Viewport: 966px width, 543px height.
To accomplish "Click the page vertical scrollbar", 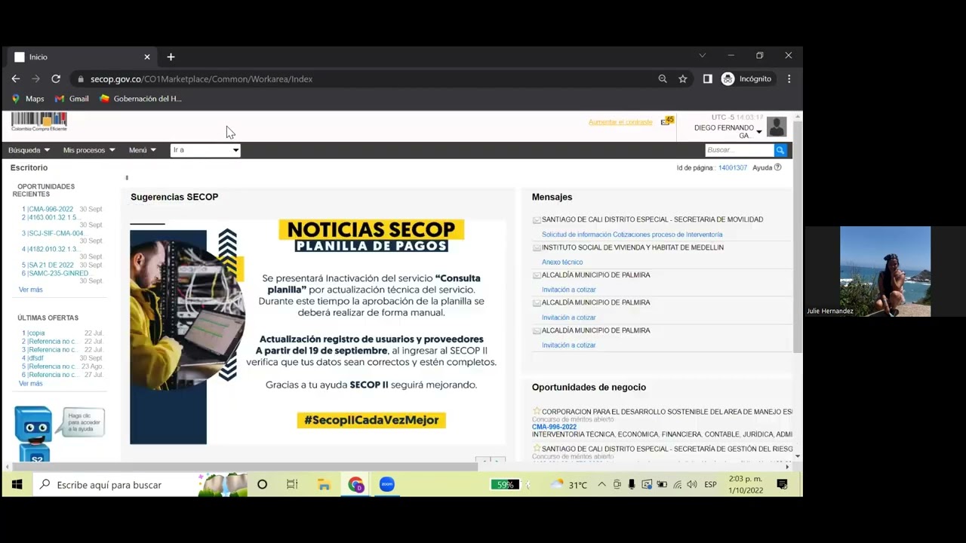I will 798,235.
